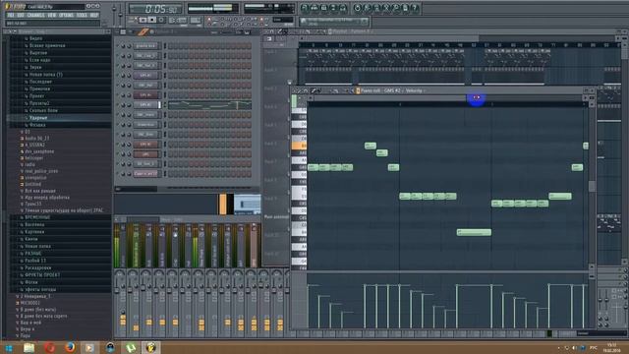The height and width of the screenshot is (354, 629).
Task: Click the orange highlighted piano key
Action: [299, 146]
